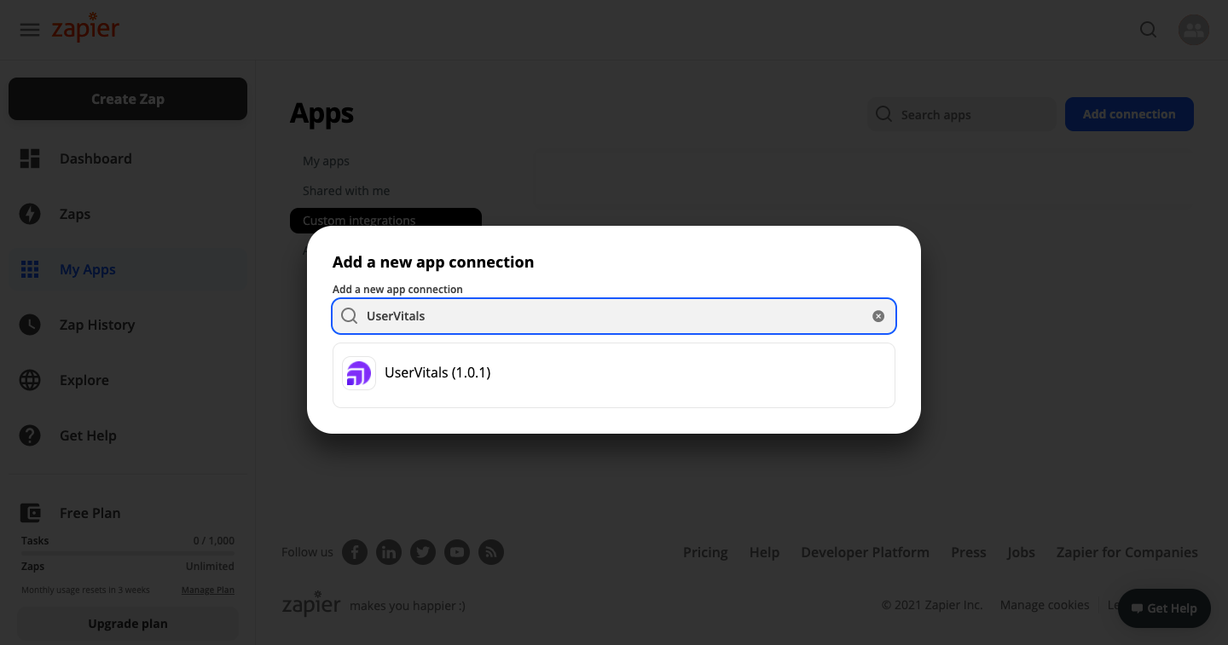Image resolution: width=1228 pixels, height=645 pixels.
Task: Switch to Shared with me tab
Action: tap(346, 191)
